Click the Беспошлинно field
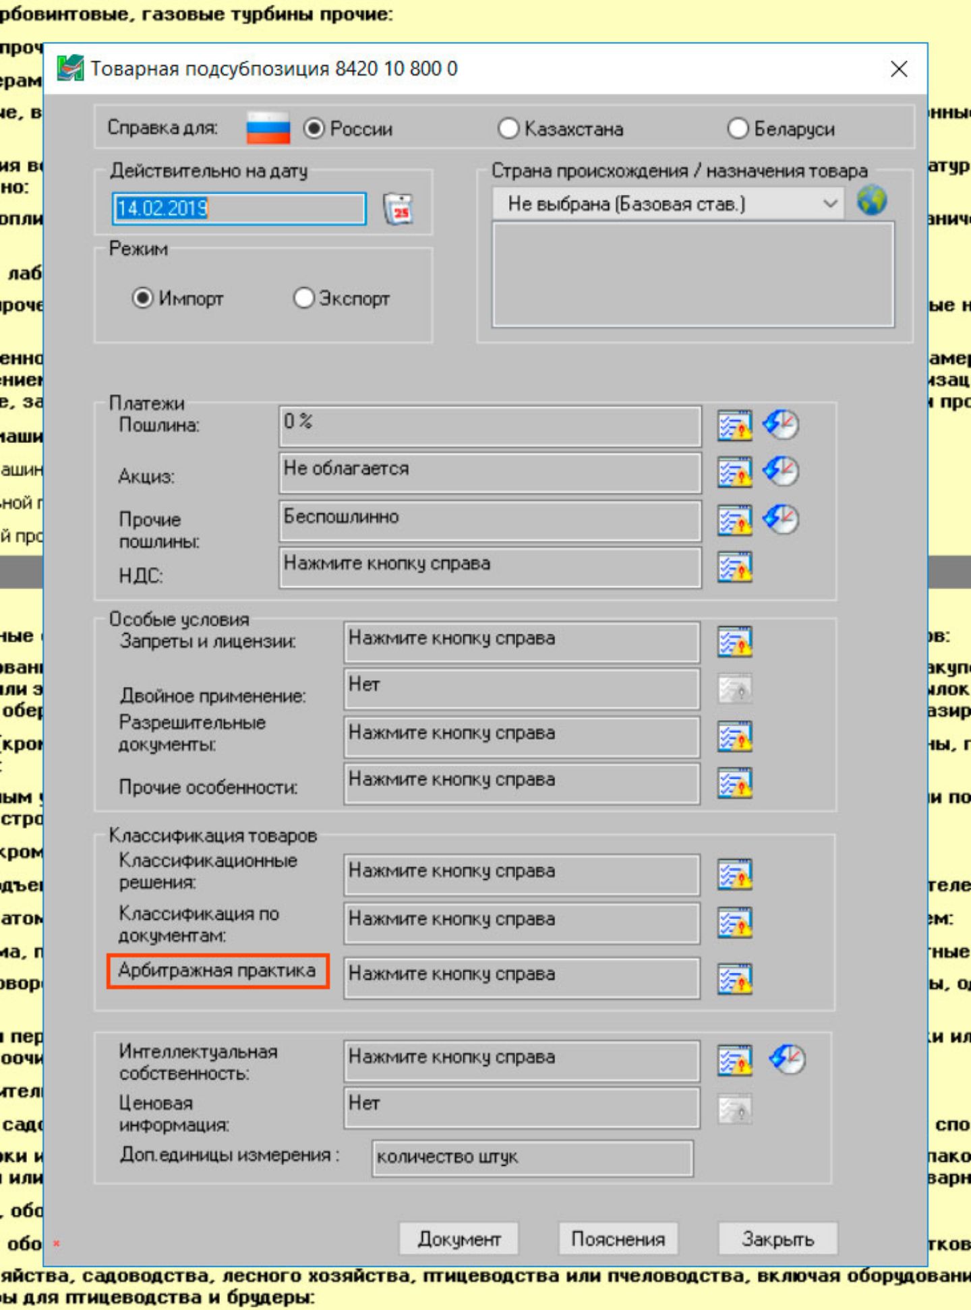971x1310 pixels. coord(490,520)
